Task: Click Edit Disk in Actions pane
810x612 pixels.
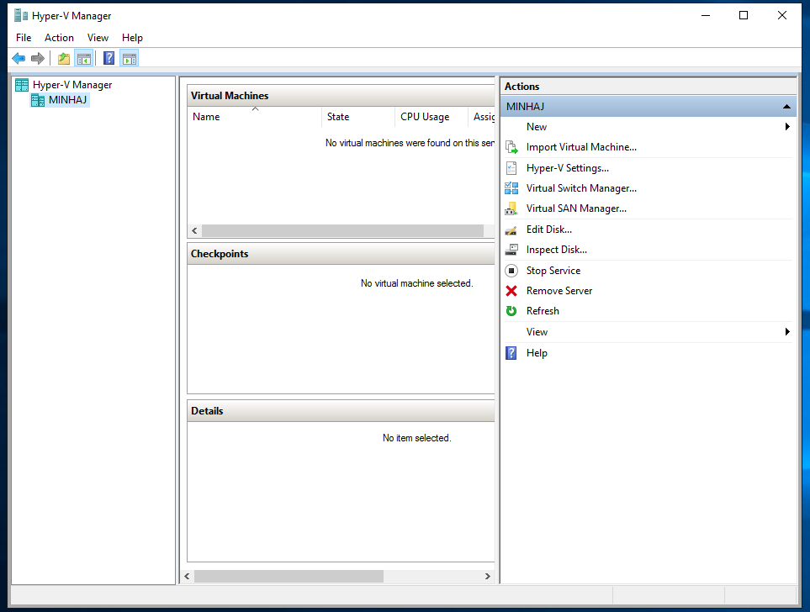Action: [x=548, y=229]
